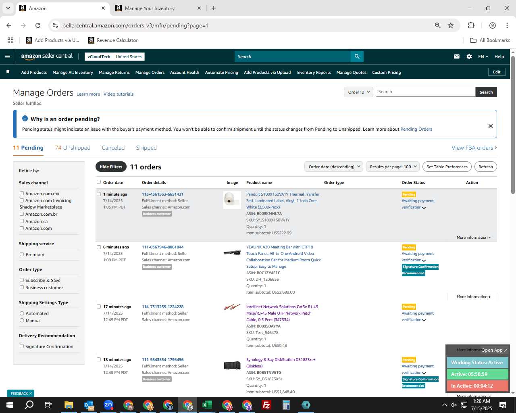Check the Business customer order type
This screenshot has width=516, height=413.
click(22, 287)
